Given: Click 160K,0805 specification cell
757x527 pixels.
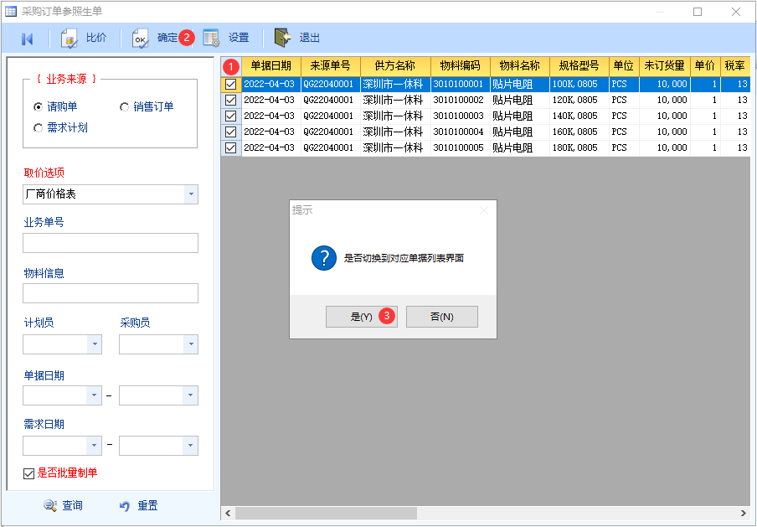Looking at the screenshot, I should click(x=579, y=132).
